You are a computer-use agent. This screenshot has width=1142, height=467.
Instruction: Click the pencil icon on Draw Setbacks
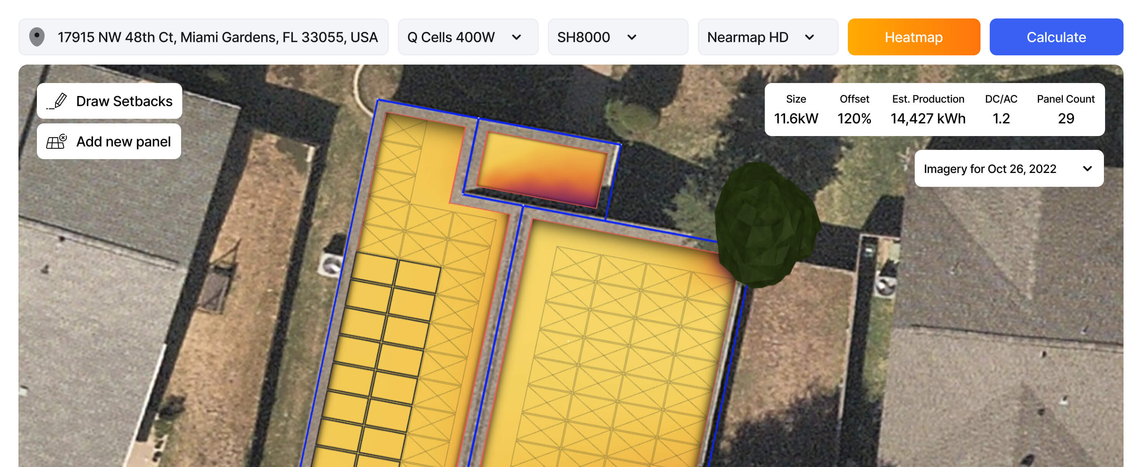click(57, 101)
